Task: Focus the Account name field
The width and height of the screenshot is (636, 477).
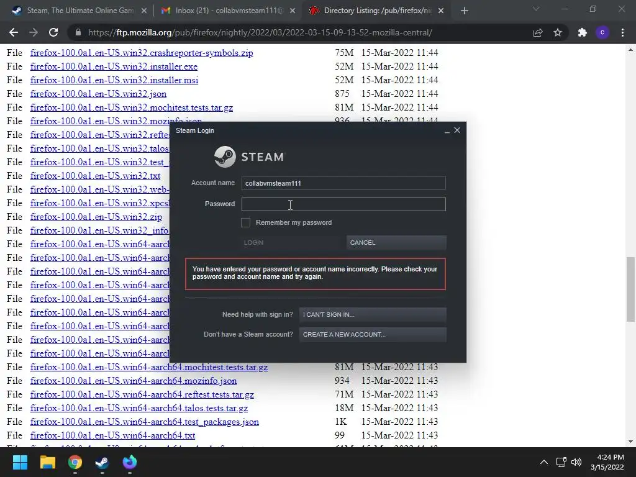Action: (343, 183)
